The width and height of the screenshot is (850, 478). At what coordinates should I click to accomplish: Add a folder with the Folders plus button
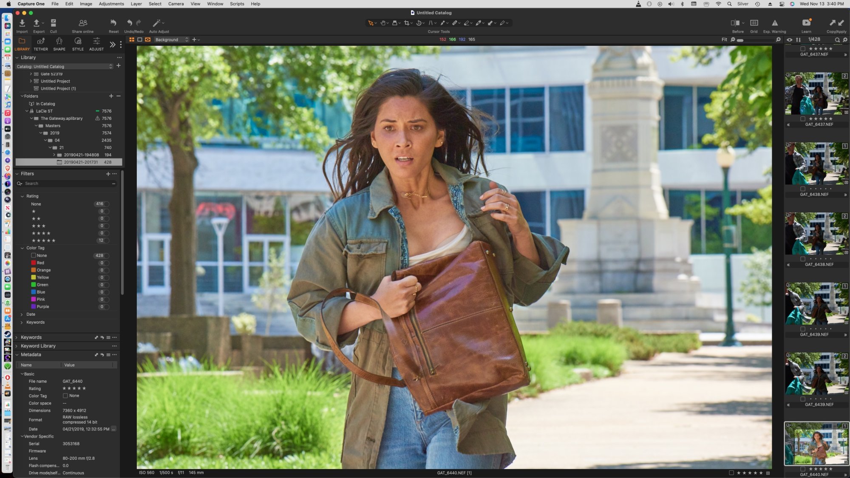[111, 96]
